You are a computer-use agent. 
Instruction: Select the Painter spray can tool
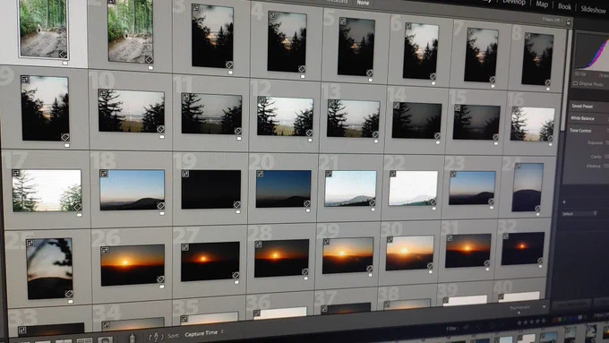point(132,338)
